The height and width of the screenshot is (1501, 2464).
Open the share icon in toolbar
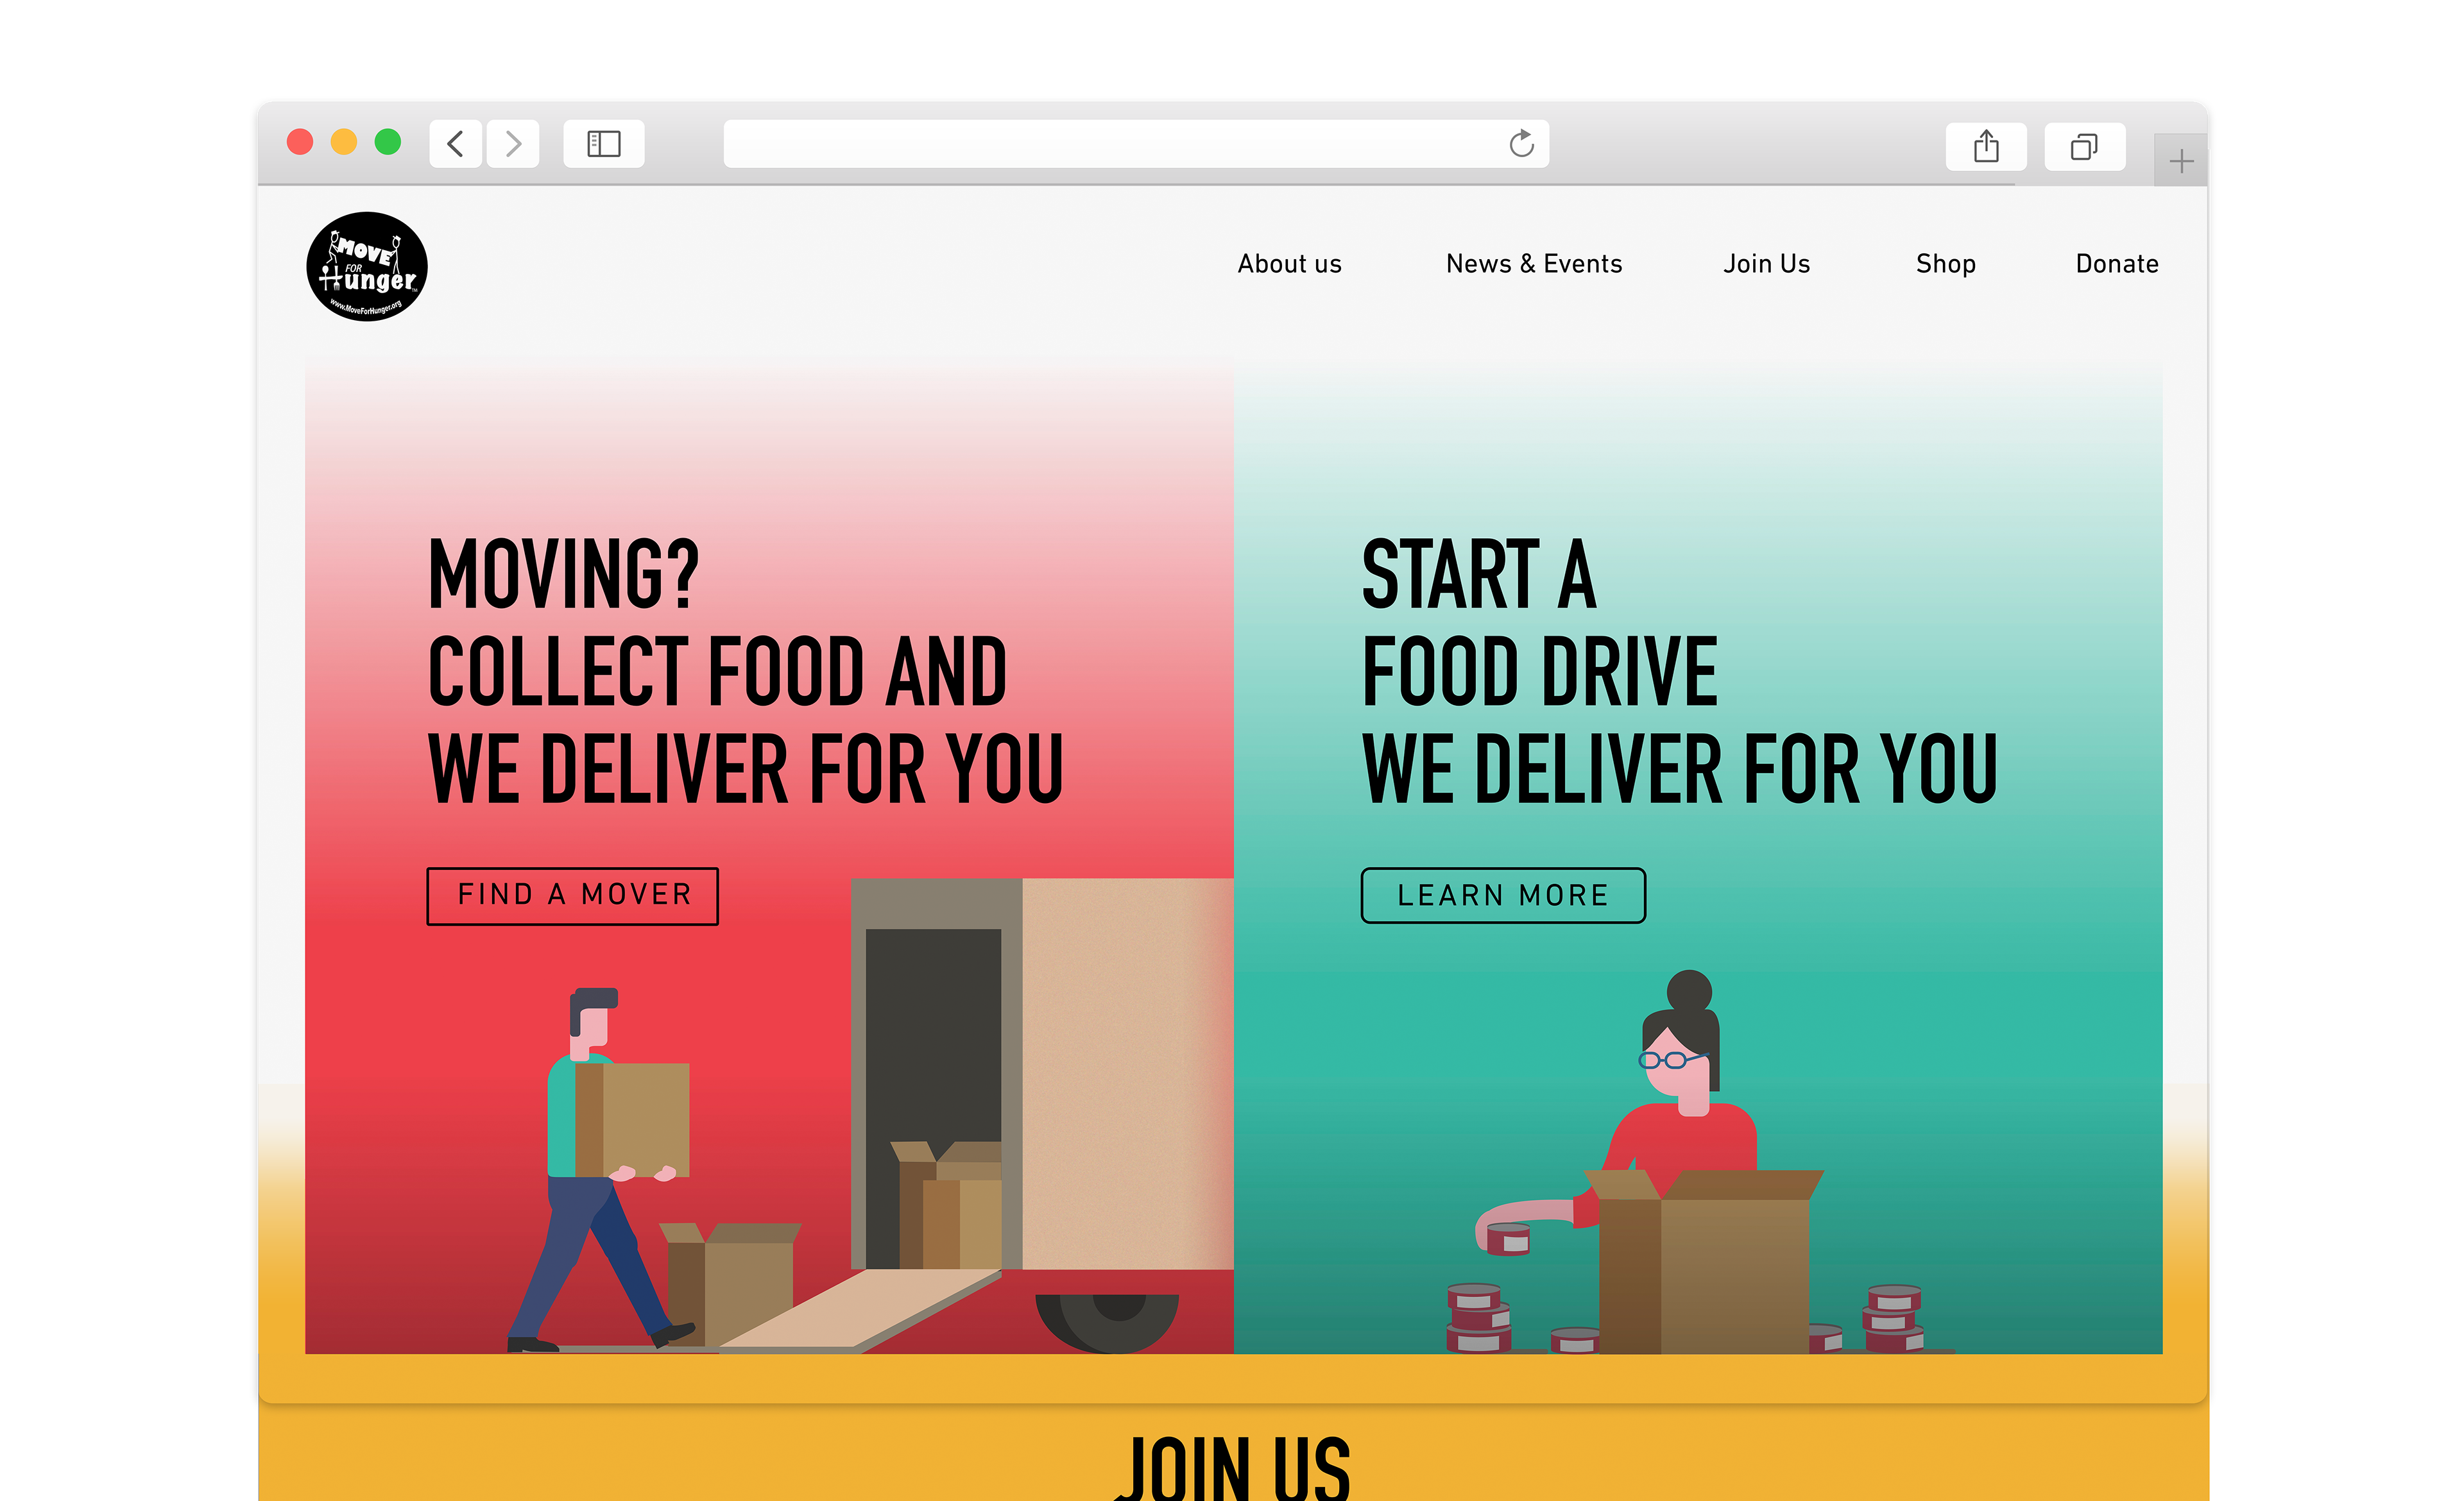click(1986, 147)
